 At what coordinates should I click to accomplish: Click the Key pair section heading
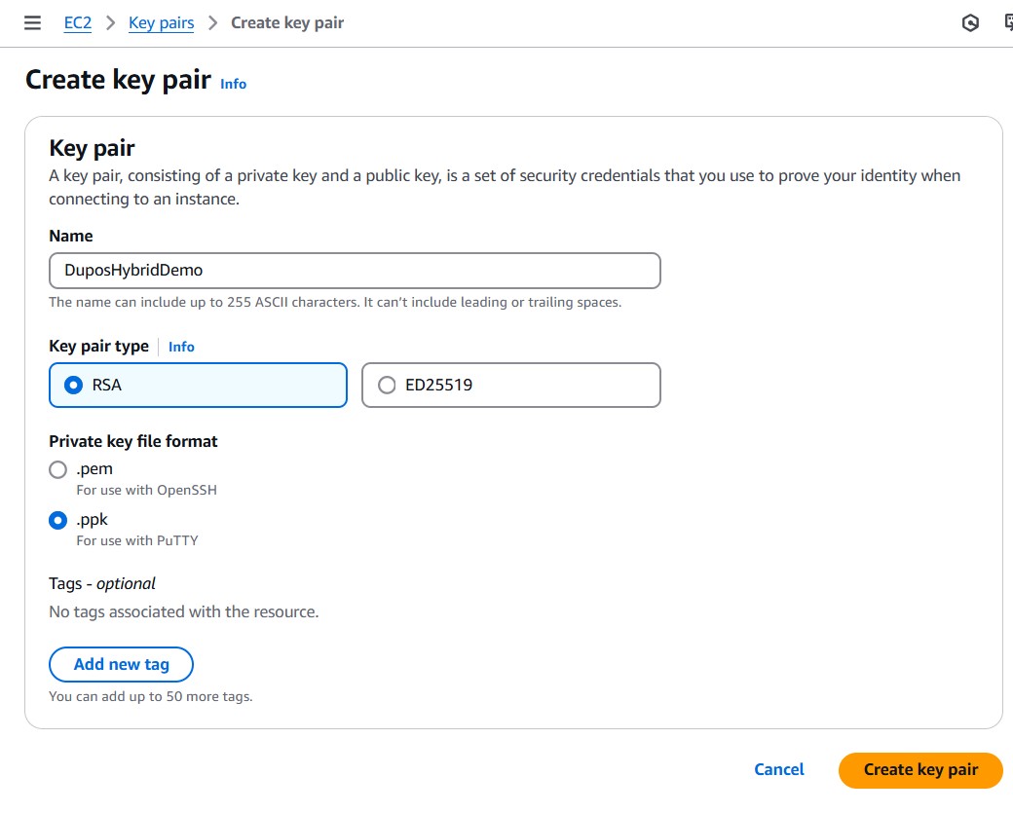[x=92, y=149]
